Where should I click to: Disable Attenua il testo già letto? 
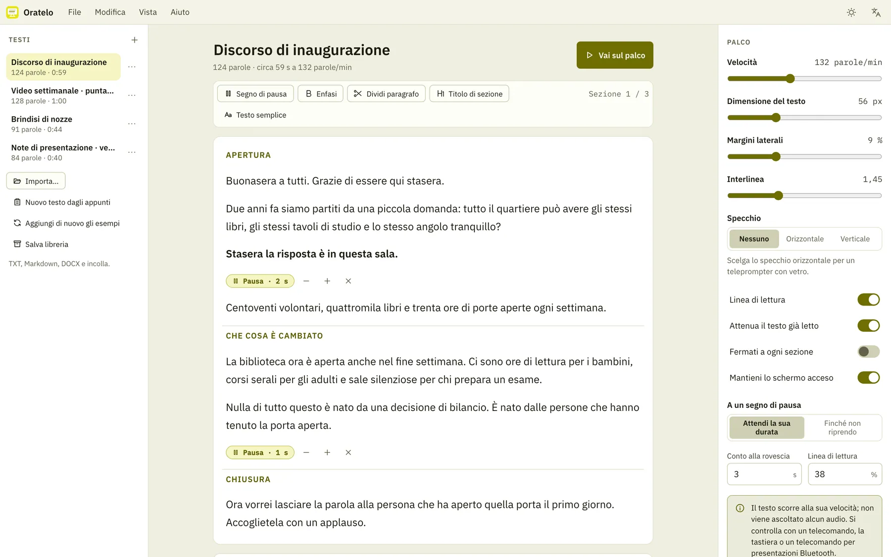pyautogui.click(x=868, y=326)
